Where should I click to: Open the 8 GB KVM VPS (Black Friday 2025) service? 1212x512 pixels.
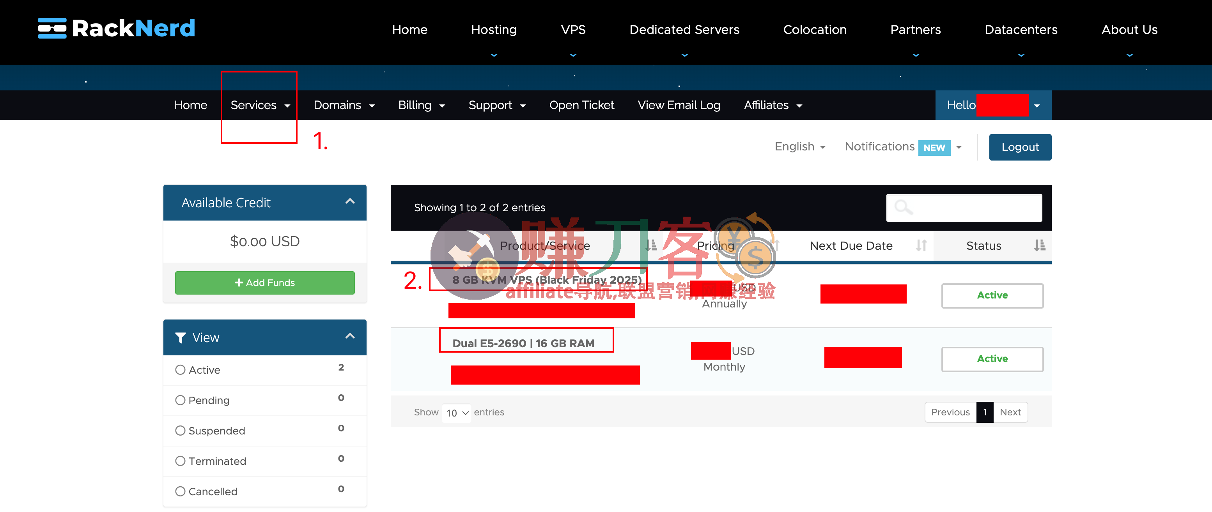(x=547, y=280)
